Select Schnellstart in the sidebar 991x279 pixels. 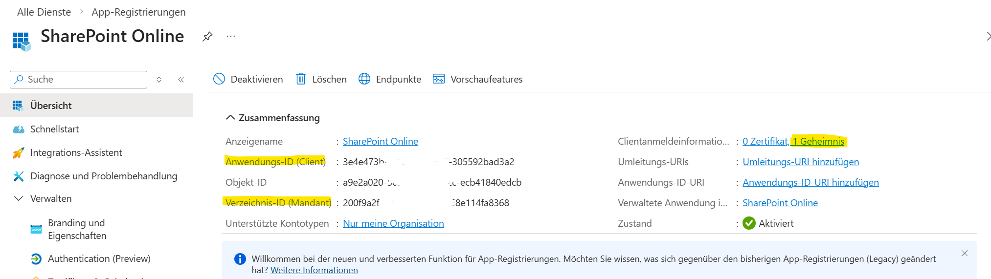tap(54, 129)
